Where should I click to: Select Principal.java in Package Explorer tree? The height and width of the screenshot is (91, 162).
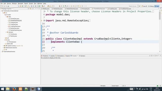click(12, 42)
